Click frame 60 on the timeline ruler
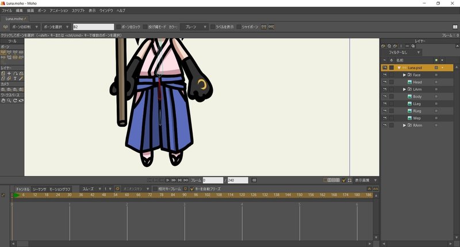This screenshot has width=460, height=247. click(126, 195)
